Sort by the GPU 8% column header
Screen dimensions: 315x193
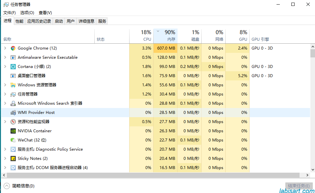pyautogui.click(x=237, y=36)
